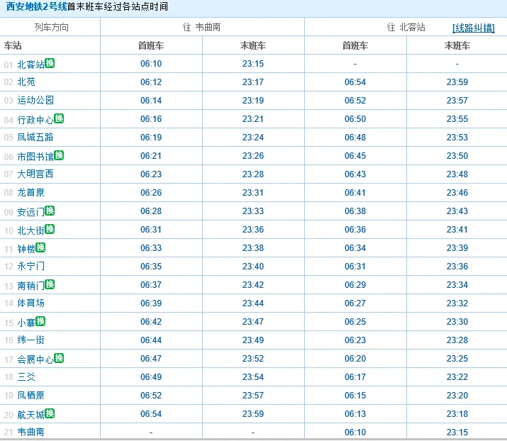The height and width of the screenshot is (441, 507).
Task: Click 23:15 time in 韦曲南 row
Action: point(457,432)
